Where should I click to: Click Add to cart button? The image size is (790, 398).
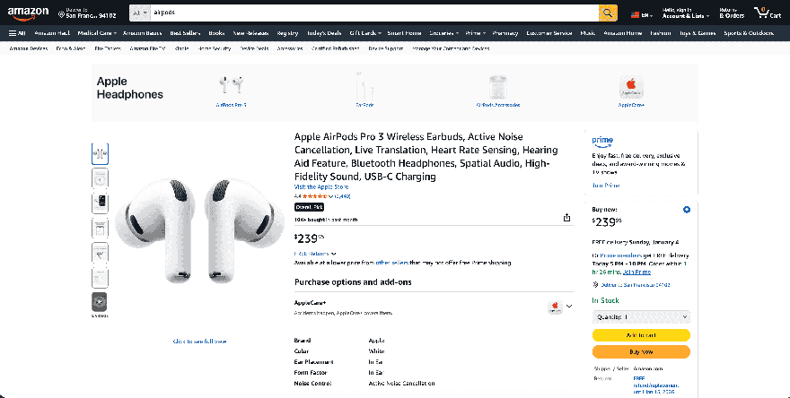pos(641,334)
